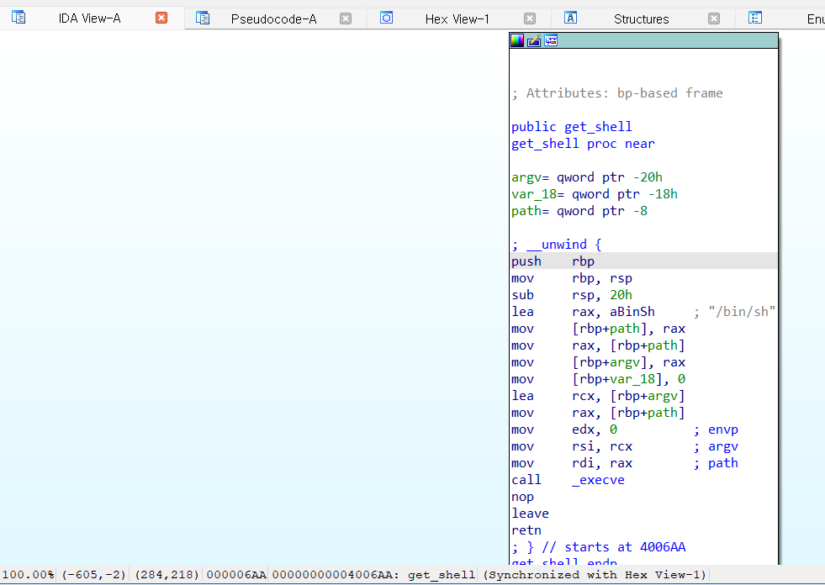Select 'mov edx, 0' envp line
825x585 pixels.
625,430
